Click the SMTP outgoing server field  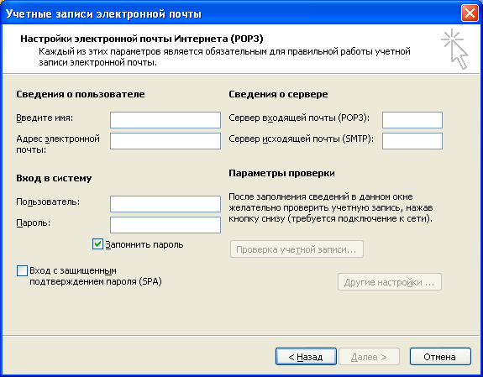[412, 141]
